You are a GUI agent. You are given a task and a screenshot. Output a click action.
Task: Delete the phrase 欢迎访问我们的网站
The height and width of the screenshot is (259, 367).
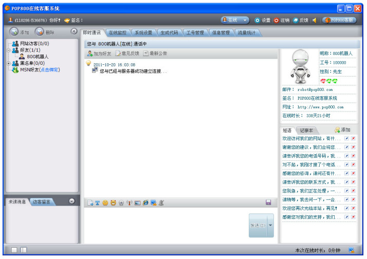[354, 139]
